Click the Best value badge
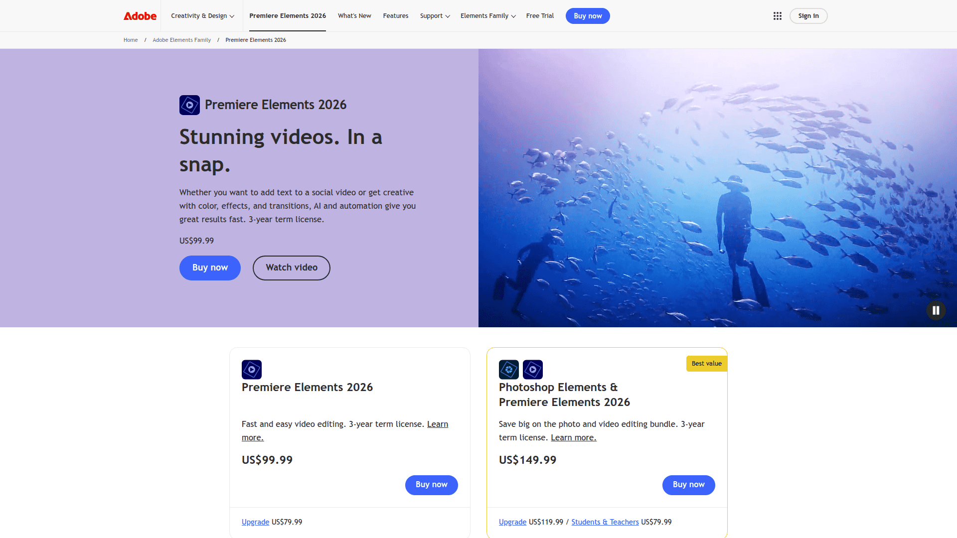The width and height of the screenshot is (957, 538). click(707, 364)
